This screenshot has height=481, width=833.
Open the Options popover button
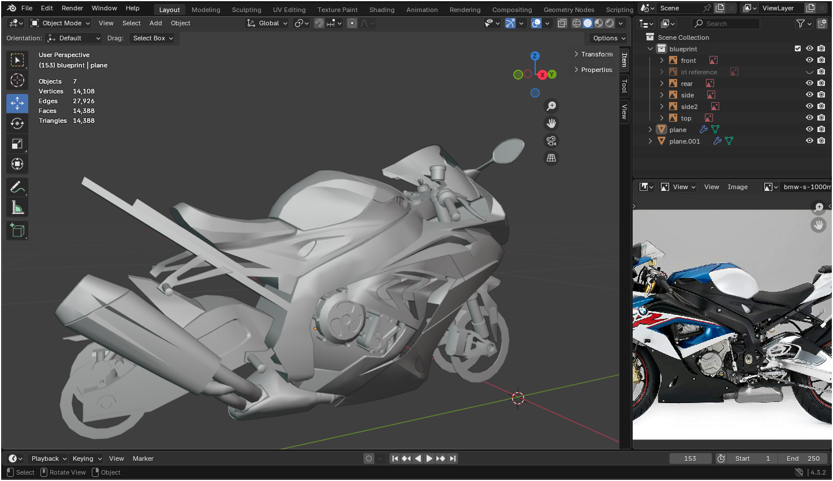(x=609, y=38)
